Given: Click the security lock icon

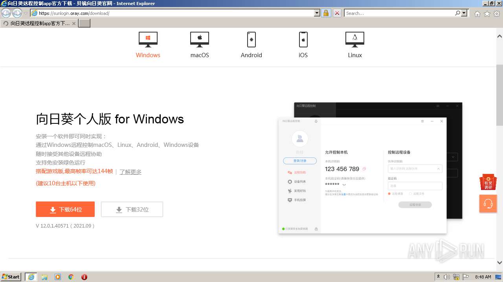Looking at the screenshot, I should point(326,13).
